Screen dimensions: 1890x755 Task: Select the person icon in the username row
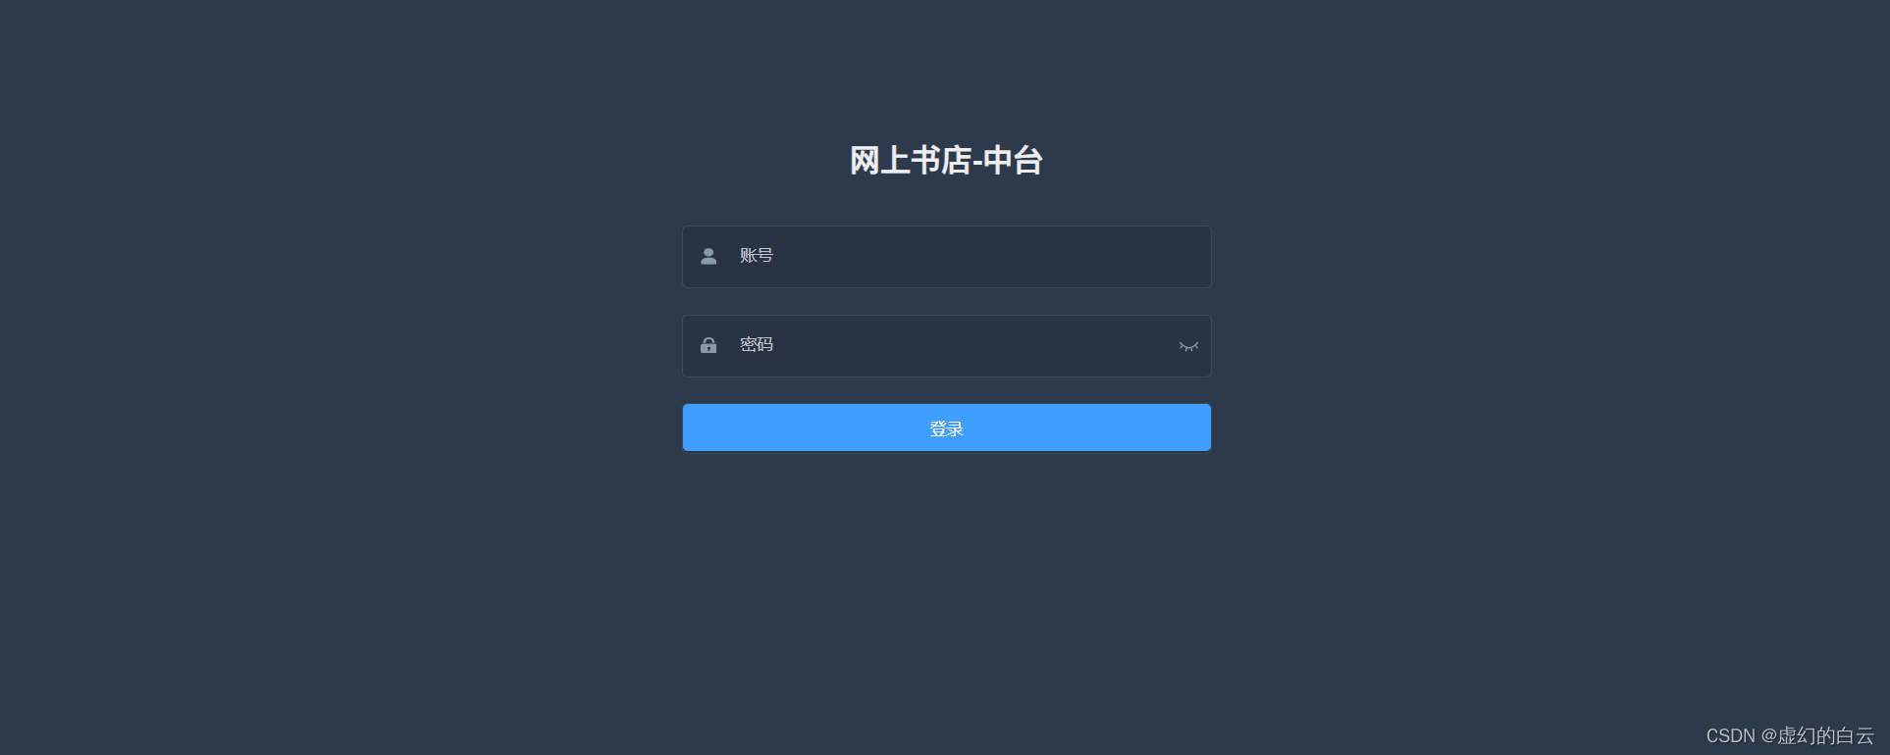click(709, 257)
